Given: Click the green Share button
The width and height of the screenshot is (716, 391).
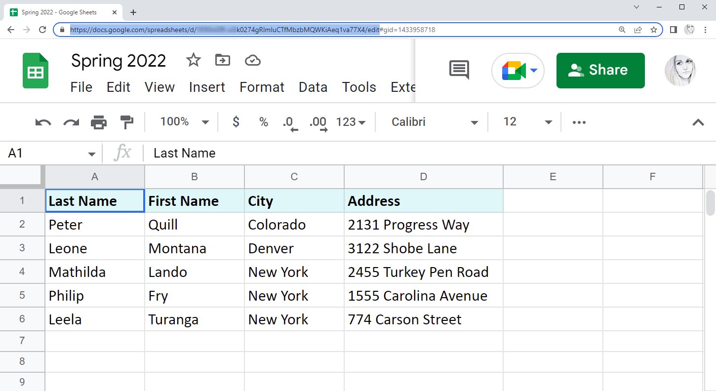Looking at the screenshot, I should (x=600, y=70).
